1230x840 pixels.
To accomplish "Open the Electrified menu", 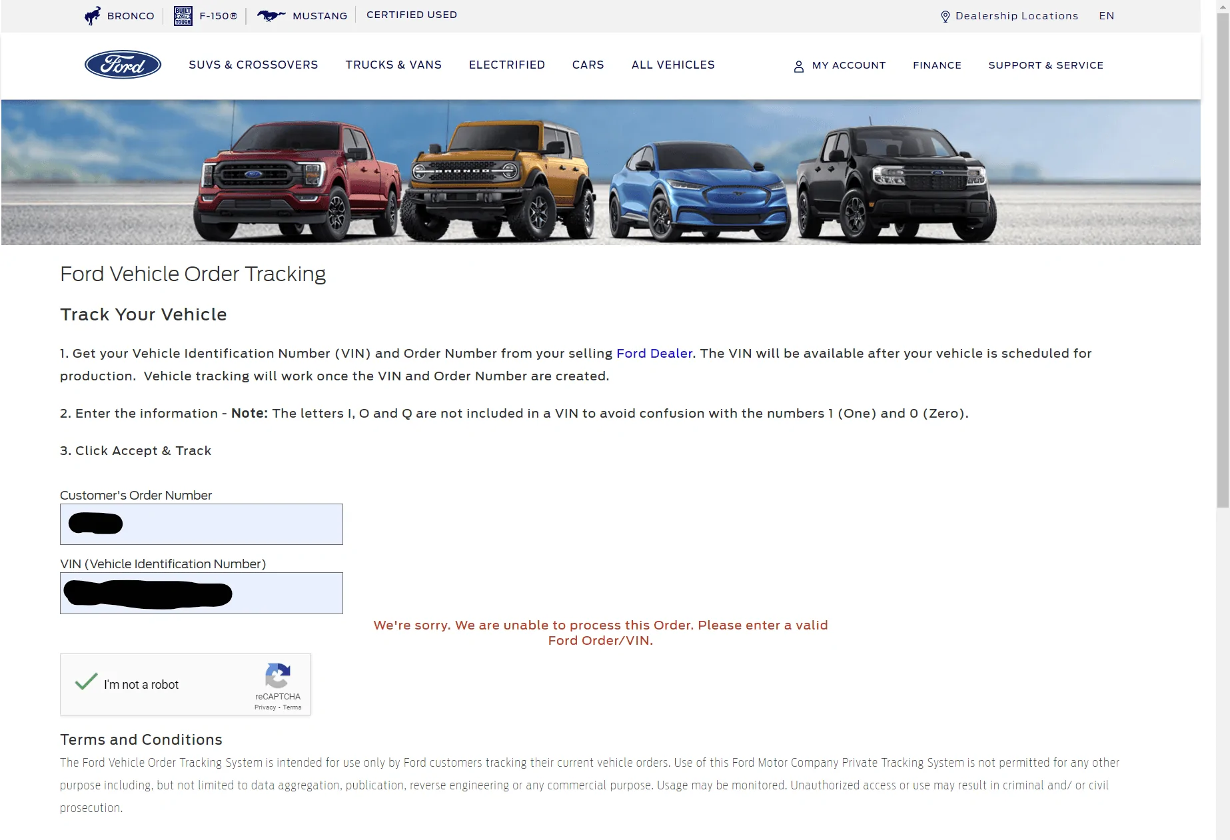I will coord(507,65).
